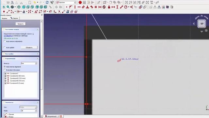Viewport: 209px width, 118px height.
Task: Select the Rectangle tool
Action: point(40,12)
